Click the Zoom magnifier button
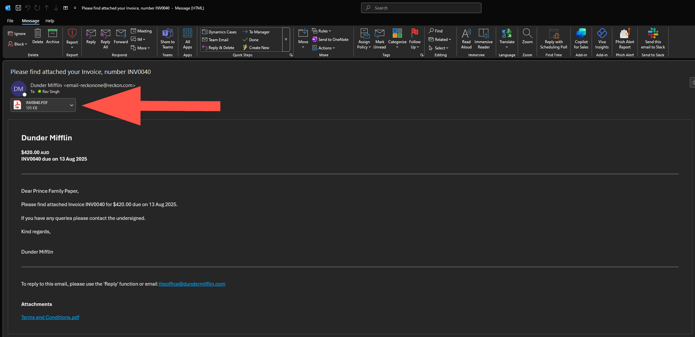 click(527, 36)
